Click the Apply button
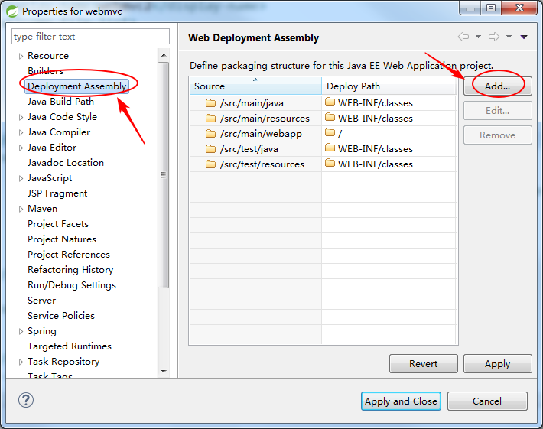The image size is (543, 429). (497, 363)
